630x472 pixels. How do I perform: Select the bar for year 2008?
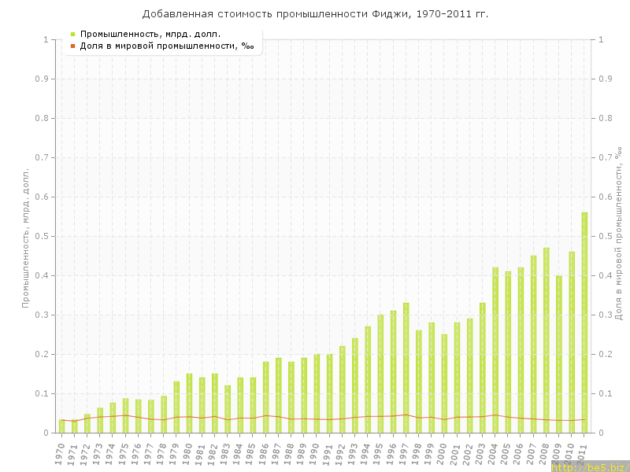546,340
